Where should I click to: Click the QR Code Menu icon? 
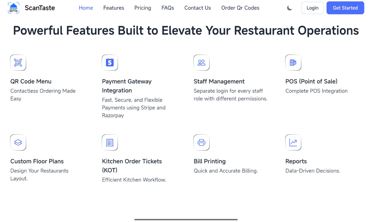tap(18, 63)
